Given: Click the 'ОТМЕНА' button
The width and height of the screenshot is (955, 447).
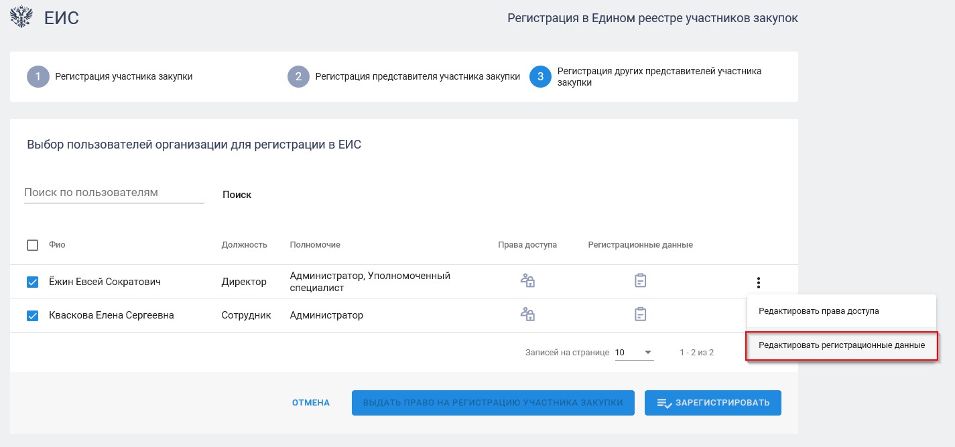Looking at the screenshot, I should tap(311, 403).
